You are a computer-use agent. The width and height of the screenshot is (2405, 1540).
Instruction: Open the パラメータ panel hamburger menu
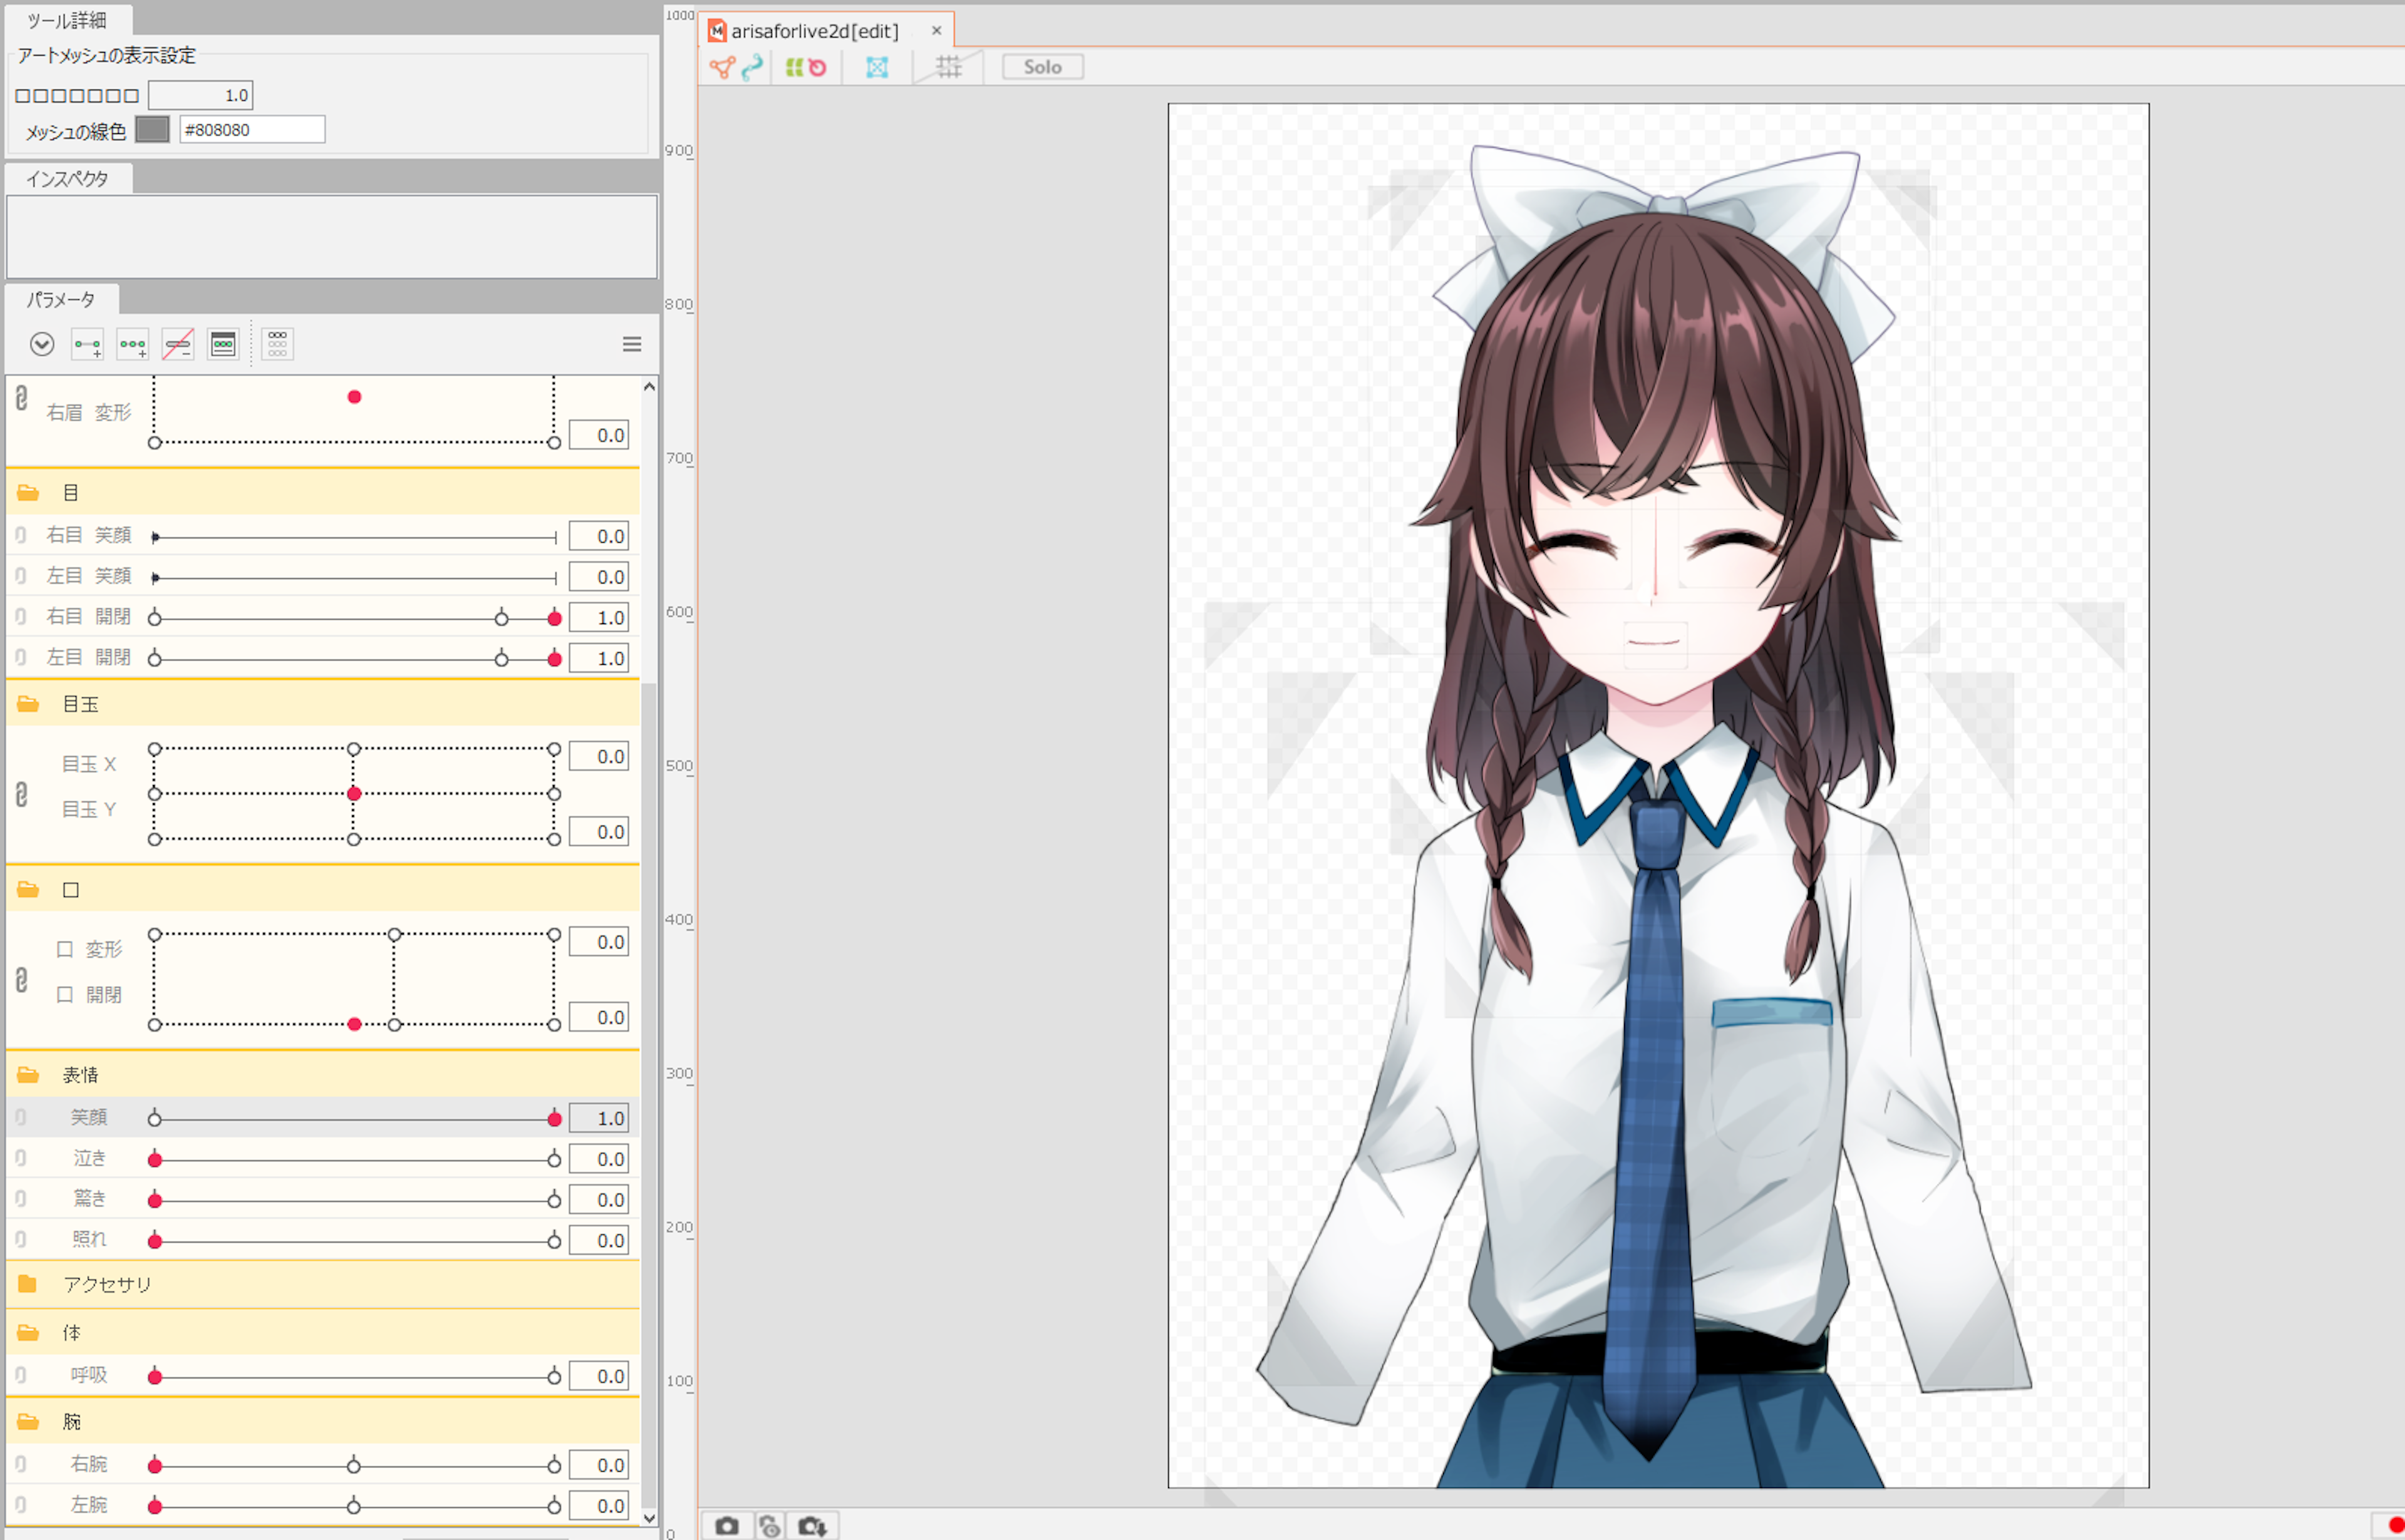tap(631, 345)
